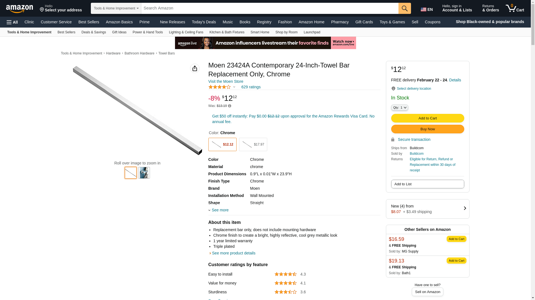Open the Tools & Home Improvement search dropdown

116,8
